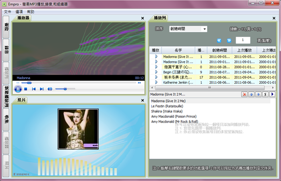Mute using the speaker icon
This screenshot has height=181, width=281.
(x=50, y=89)
